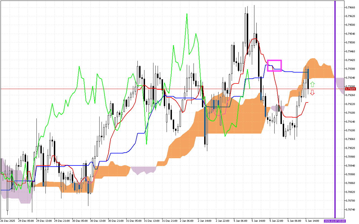Image resolution: width=359 pixels, height=224 pixels.
Task: Click the green line's highest peak
Action: click(187, 14)
